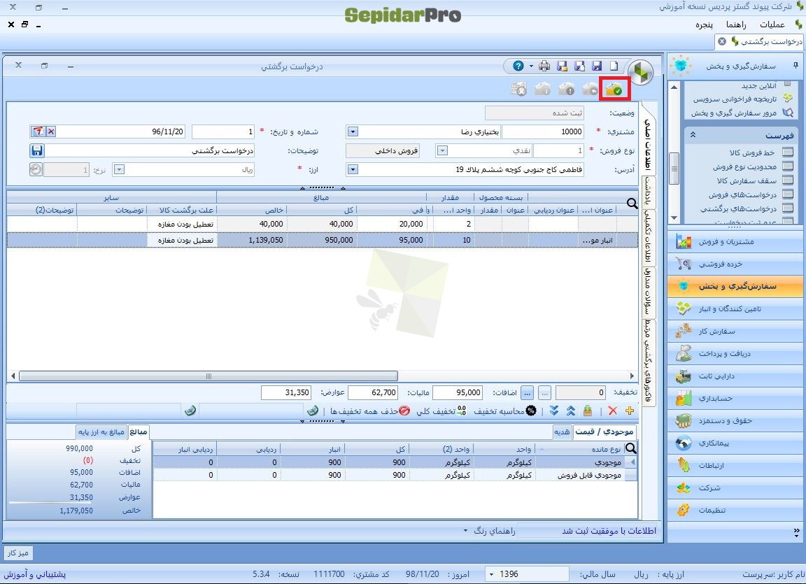Click the میز کار button at the bottom
Image resolution: width=806 pixels, height=584 pixels.
click(x=18, y=553)
